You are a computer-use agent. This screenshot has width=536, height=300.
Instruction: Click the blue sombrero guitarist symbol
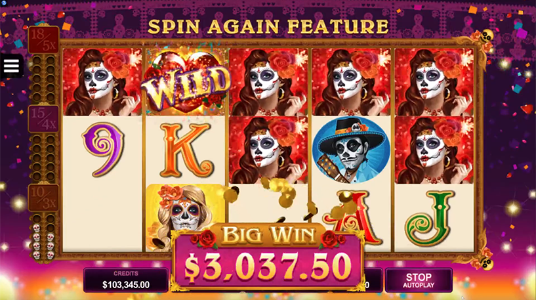coord(351,150)
